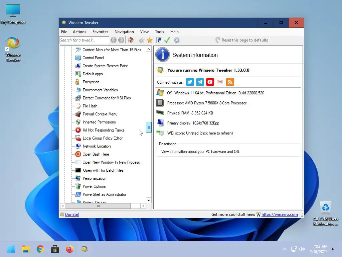The width and height of the screenshot is (342, 257).
Task: Click the tree's scroll down arrow
Action: [x=149, y=200]
